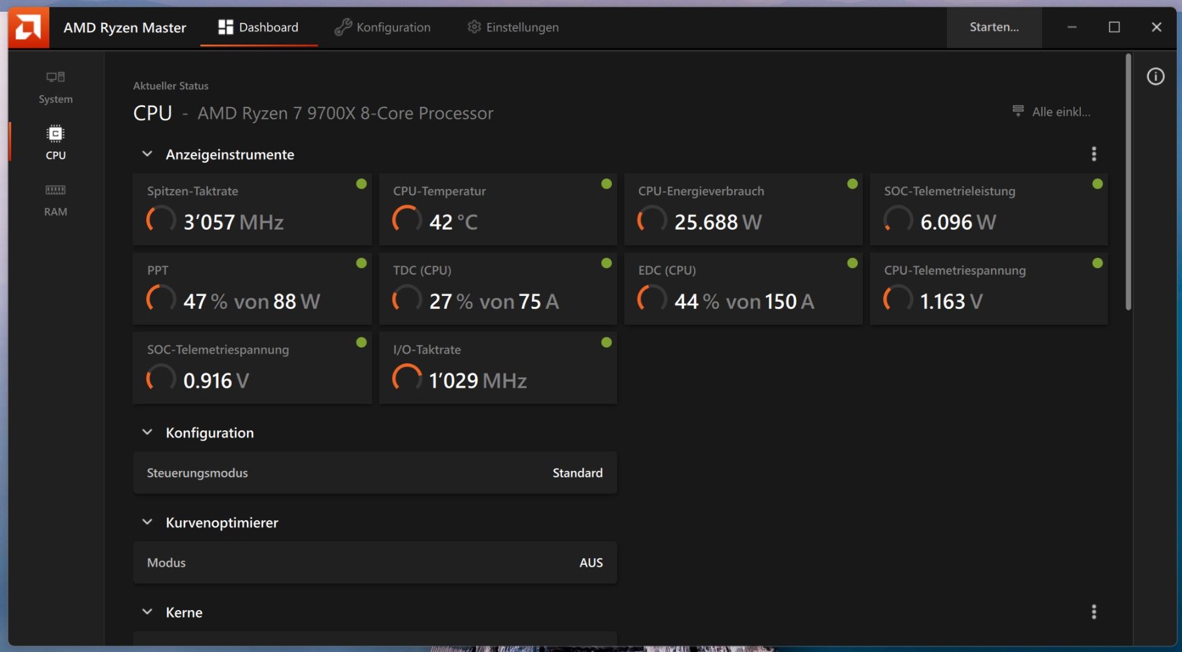The height and width of the screenshot is (652, 1182).
Task: Click the Steuerungsmodus Standard row
Action: 375,473
